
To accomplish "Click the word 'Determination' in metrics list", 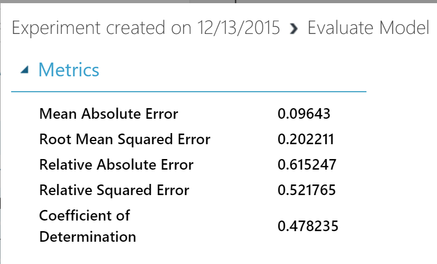I will (88, 236).
